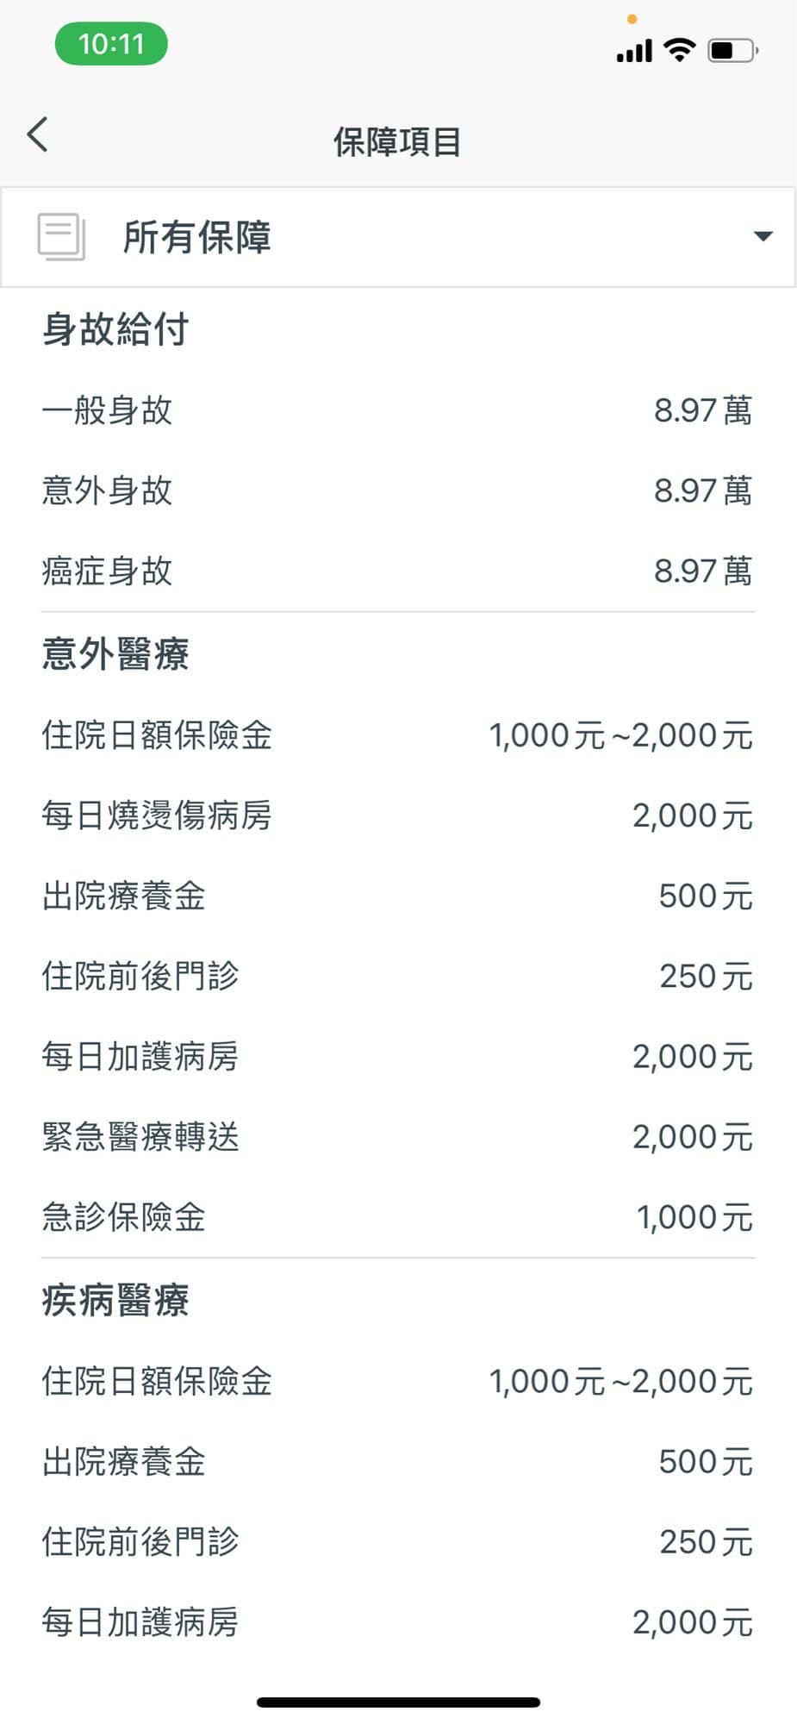This screenshot has height=1724, width=797.
Task: Tap the battery status icon
Action: tap(732, 51)
